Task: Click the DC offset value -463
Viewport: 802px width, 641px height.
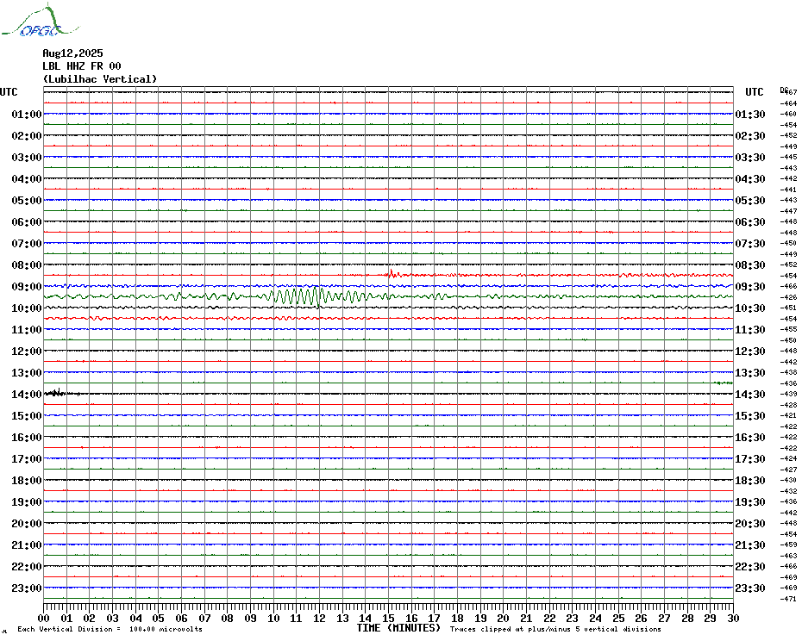Action: pyautogui.click(x=789, y=556)
